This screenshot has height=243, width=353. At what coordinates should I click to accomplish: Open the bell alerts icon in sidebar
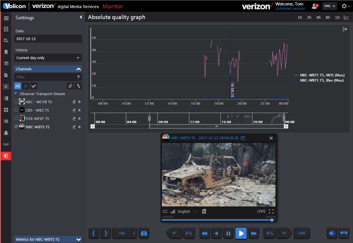[6, 133]
